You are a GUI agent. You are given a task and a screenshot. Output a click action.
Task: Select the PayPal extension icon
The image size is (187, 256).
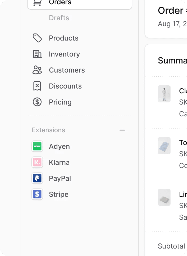pyautogui.click(x=37, y=178)
